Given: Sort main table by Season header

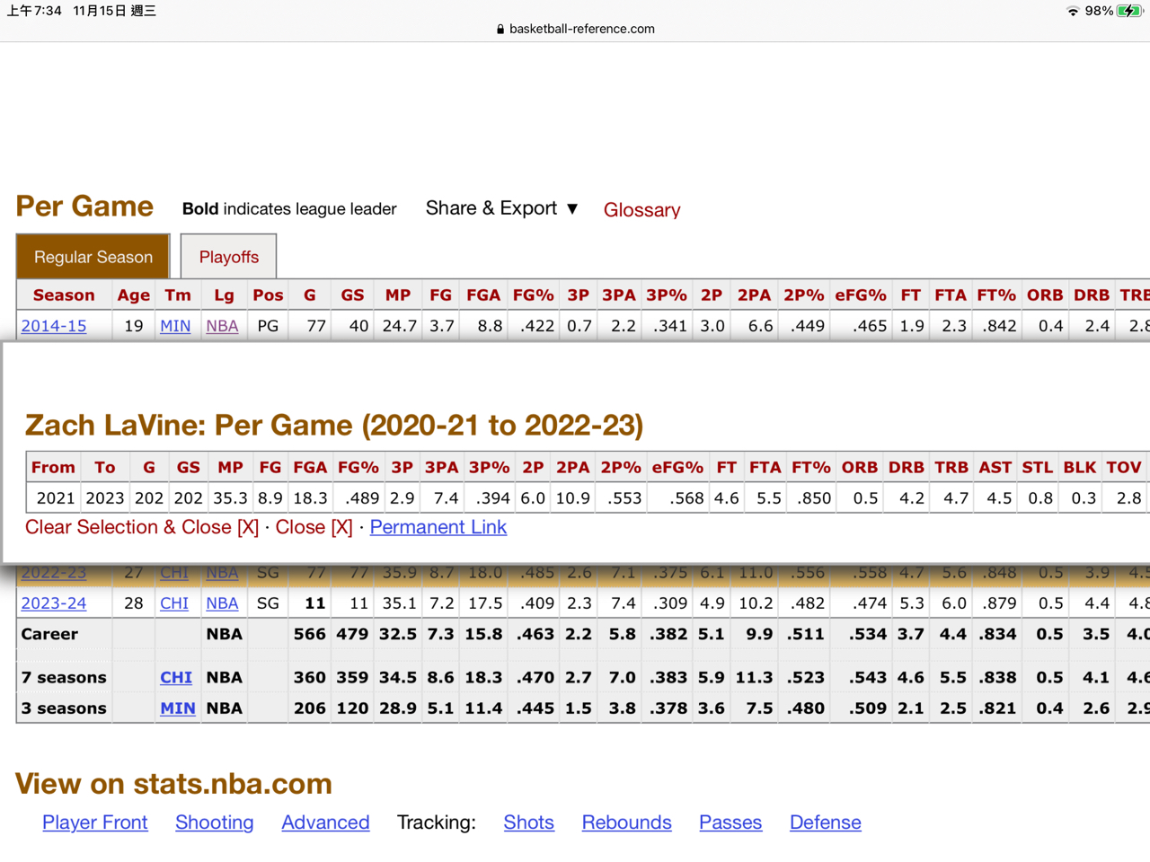Looking at the screenshot, I should [64, 295].
